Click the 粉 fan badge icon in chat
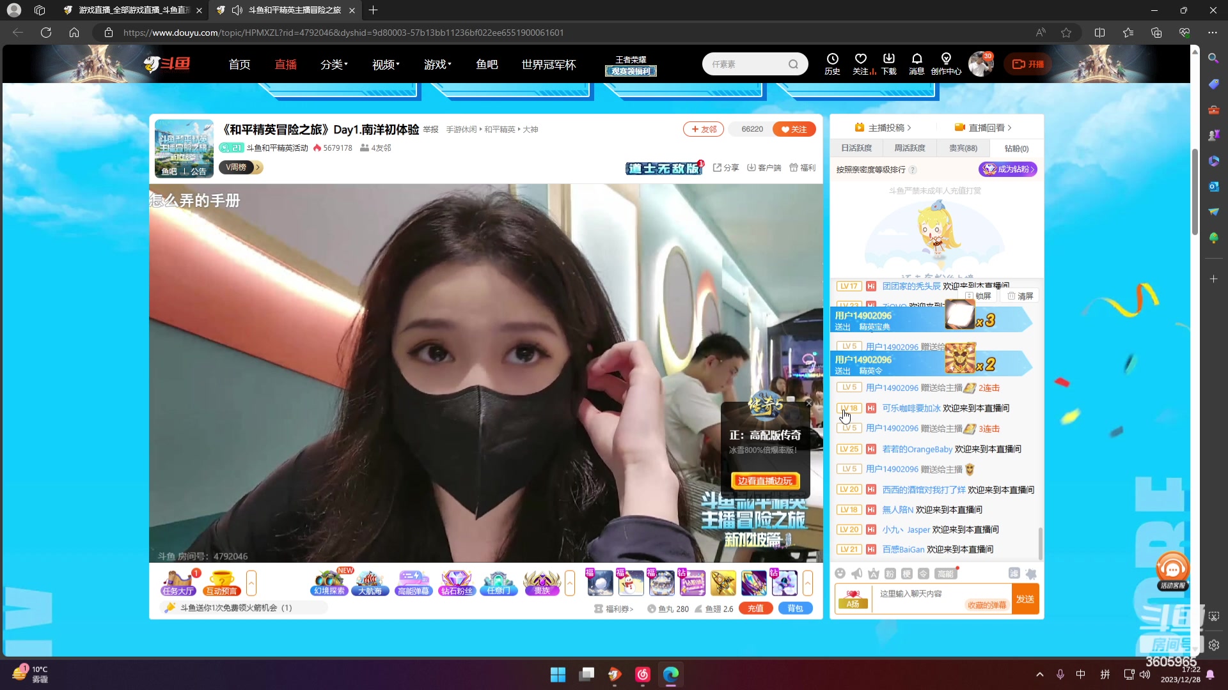 tap(890, 573)
